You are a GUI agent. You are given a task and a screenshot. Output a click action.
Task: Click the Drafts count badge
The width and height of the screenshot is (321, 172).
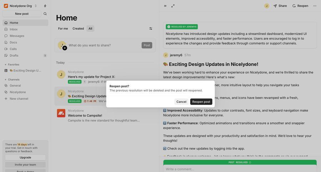tap(45, 55)
